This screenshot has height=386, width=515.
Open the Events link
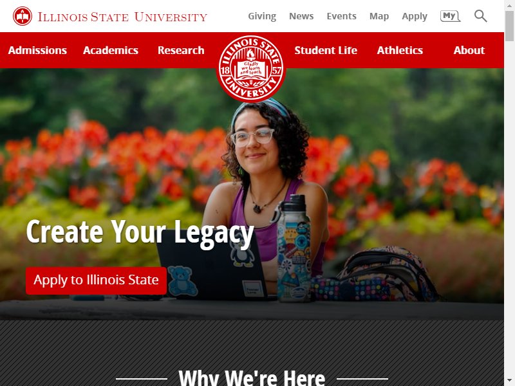coord(341,16)
